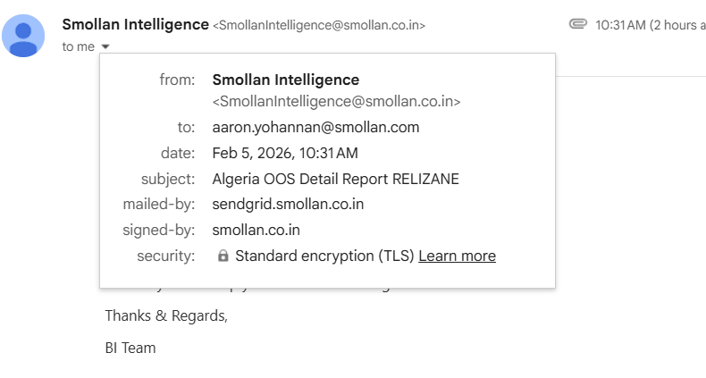Click the sender's profile avatar icon

click(24, 36)
